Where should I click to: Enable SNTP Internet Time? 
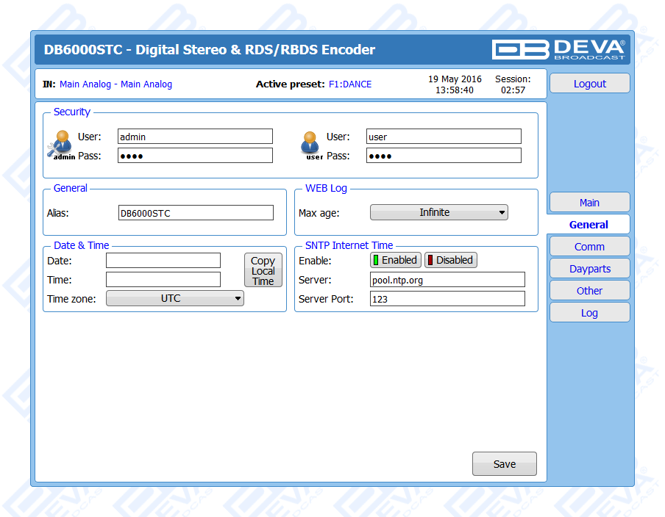395,260
